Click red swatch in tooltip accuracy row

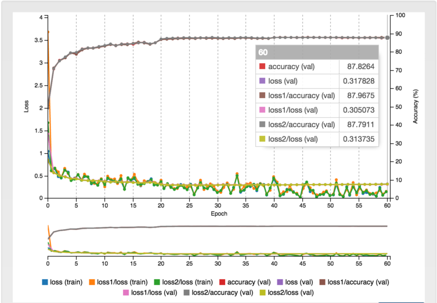point(262,66)
